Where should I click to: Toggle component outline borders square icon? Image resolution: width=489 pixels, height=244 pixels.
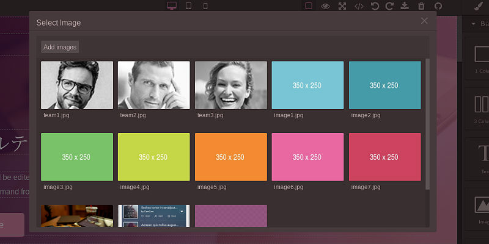tap(309, 6)
